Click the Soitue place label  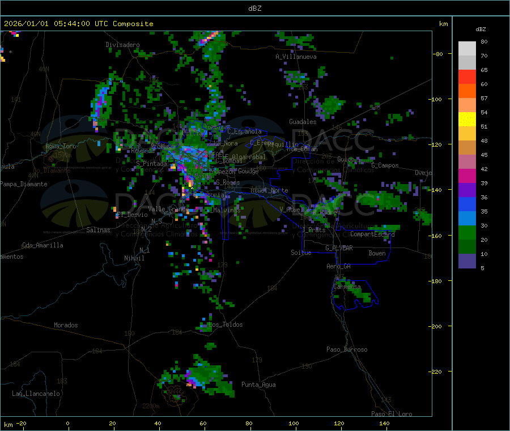tap(301, 253)
